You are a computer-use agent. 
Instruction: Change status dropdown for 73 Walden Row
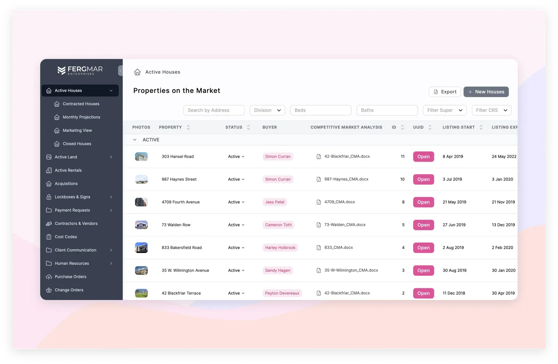click(x=236, y=225)
